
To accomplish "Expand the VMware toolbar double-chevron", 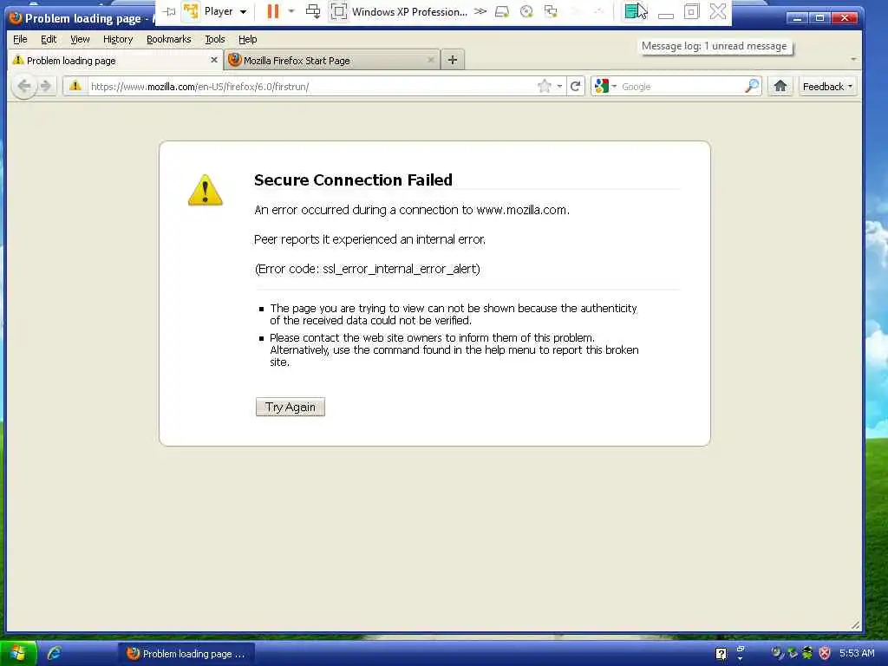I will (480, 11).
